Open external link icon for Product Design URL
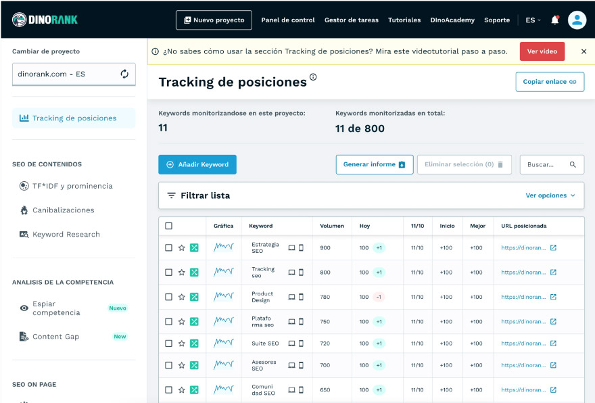Viewport: 595px width, 403px height. (553, 297)
